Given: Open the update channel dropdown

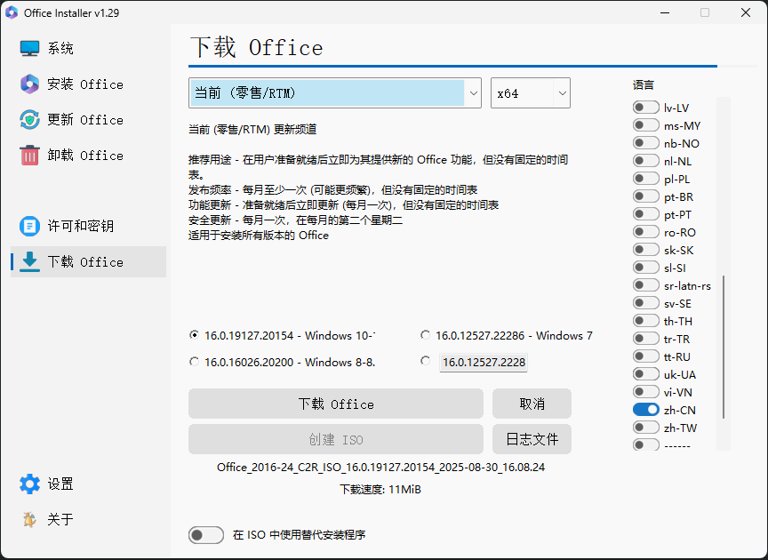Looking at the screenshot, I should click(x=334, y=92).
